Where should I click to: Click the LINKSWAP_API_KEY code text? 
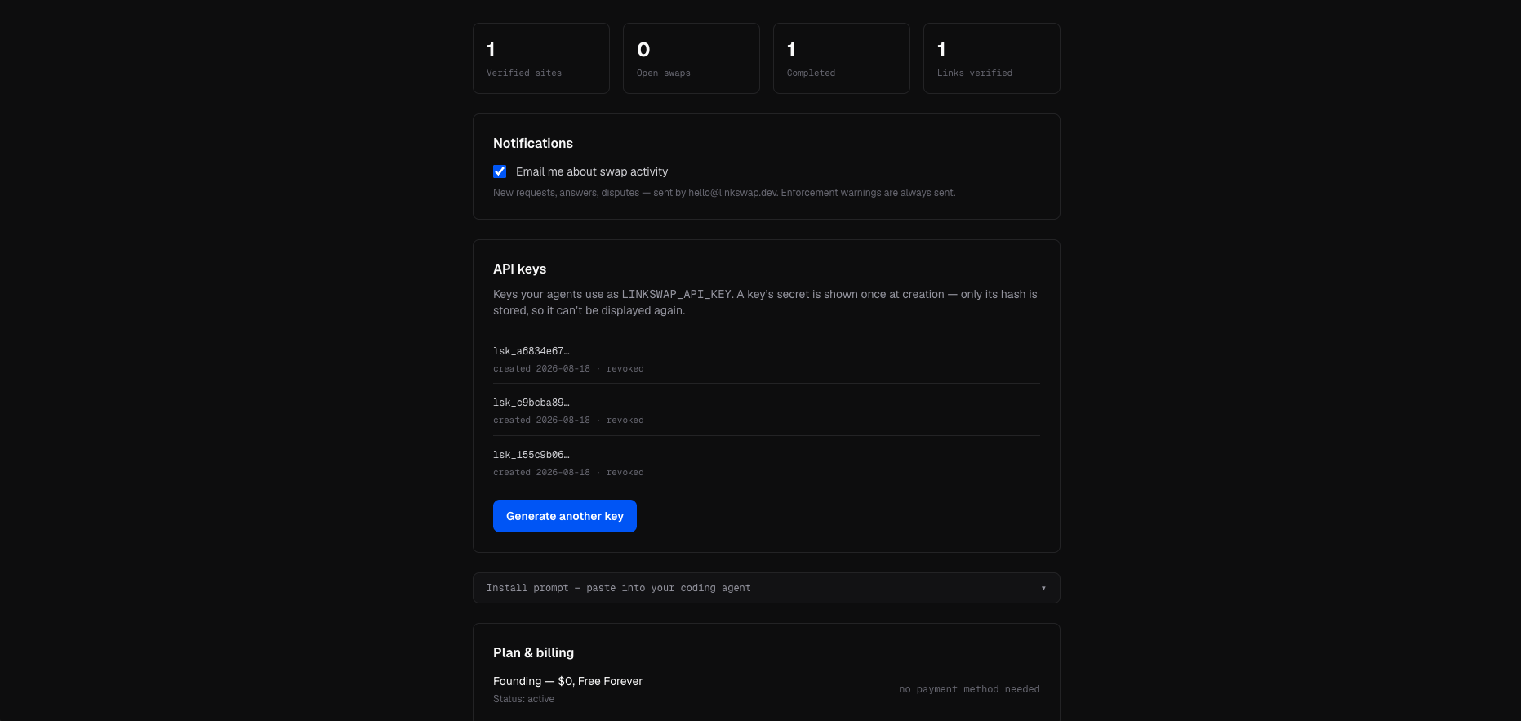click(x=677, y=294)
